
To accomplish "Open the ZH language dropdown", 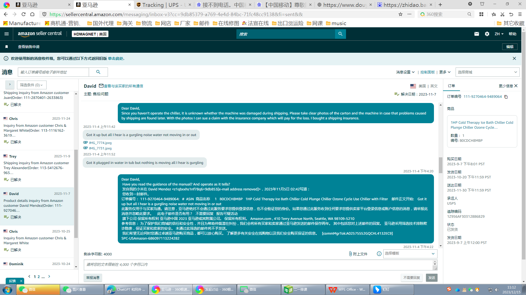I will click(x=499, y=34).
